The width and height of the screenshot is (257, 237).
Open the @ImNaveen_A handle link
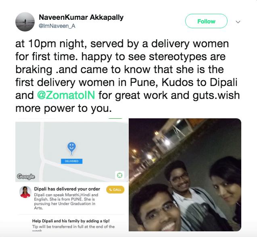click(x=57, y=26)
